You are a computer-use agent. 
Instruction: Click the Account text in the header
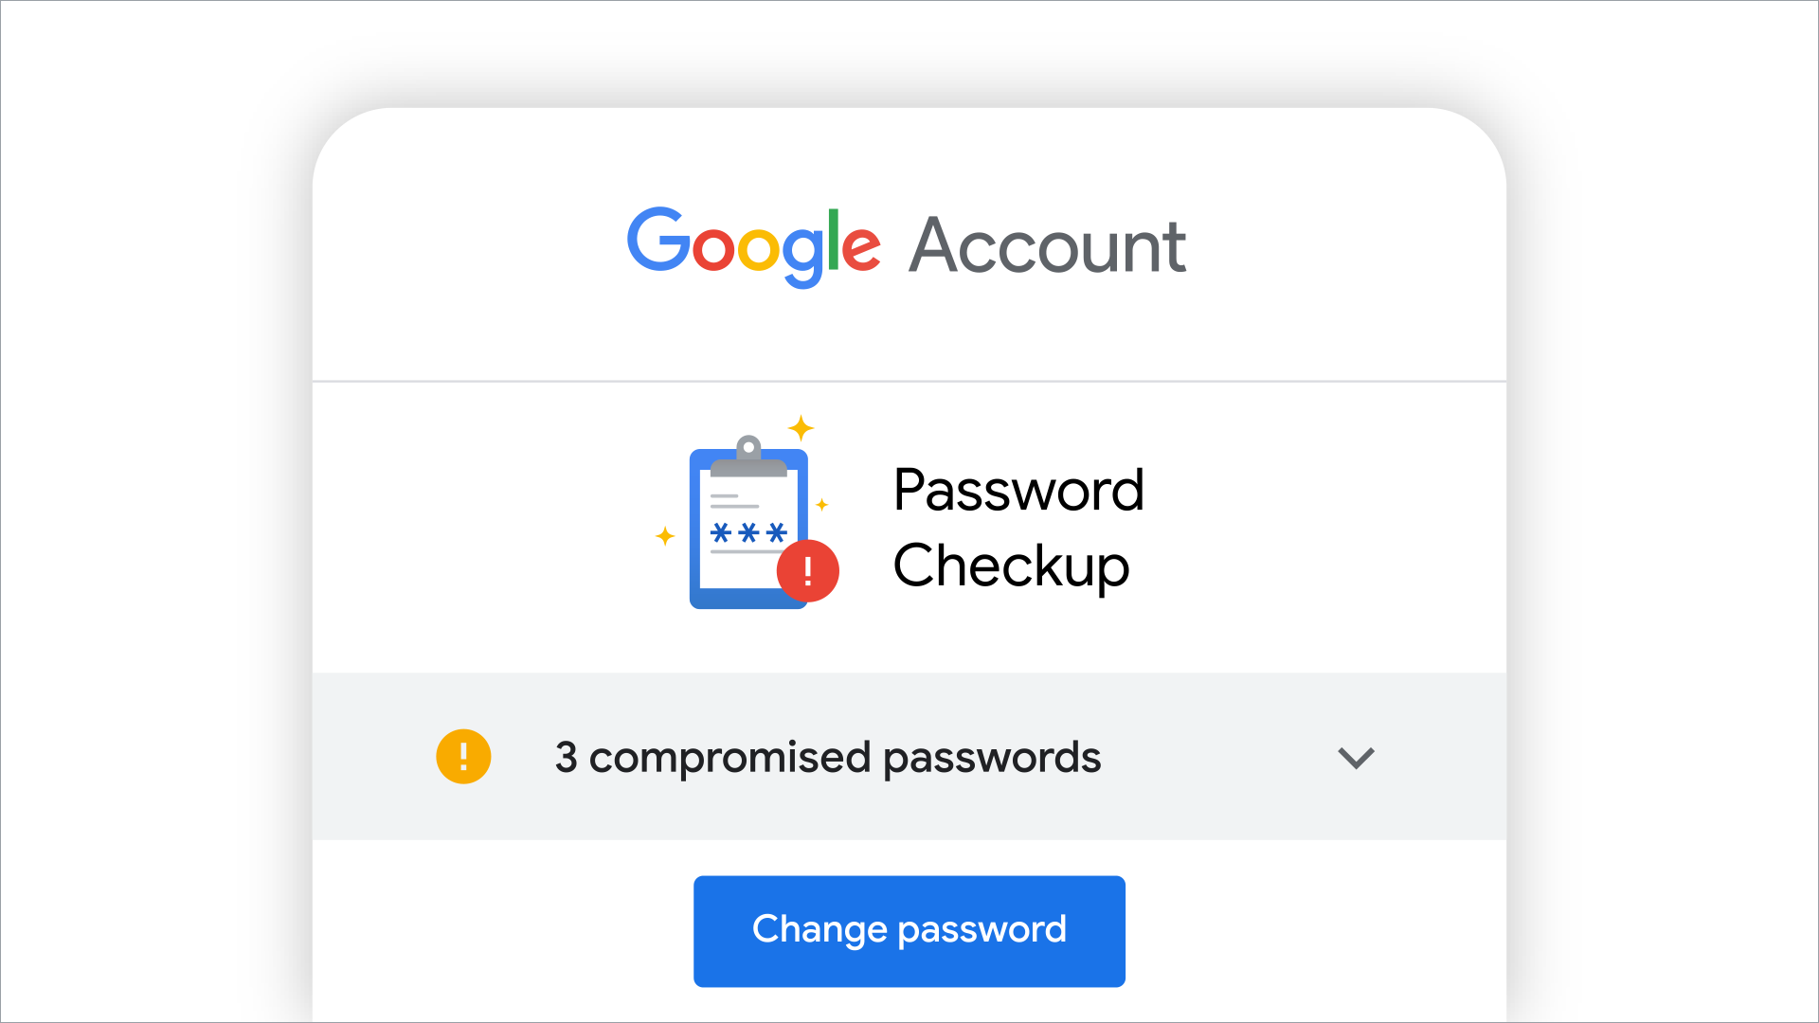(x=1047, y=246)
